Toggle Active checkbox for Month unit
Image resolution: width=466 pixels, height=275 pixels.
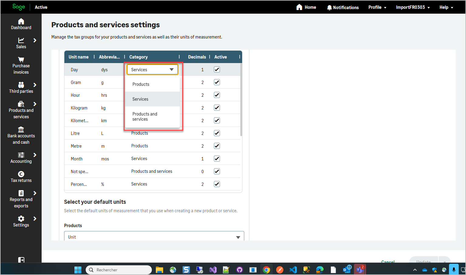click(217, 159)
